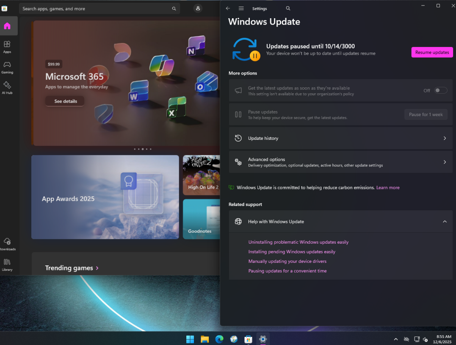The image size is (456, 345).
Task: Click the megaphone icon beside latest updates
Action: [238, 91]
